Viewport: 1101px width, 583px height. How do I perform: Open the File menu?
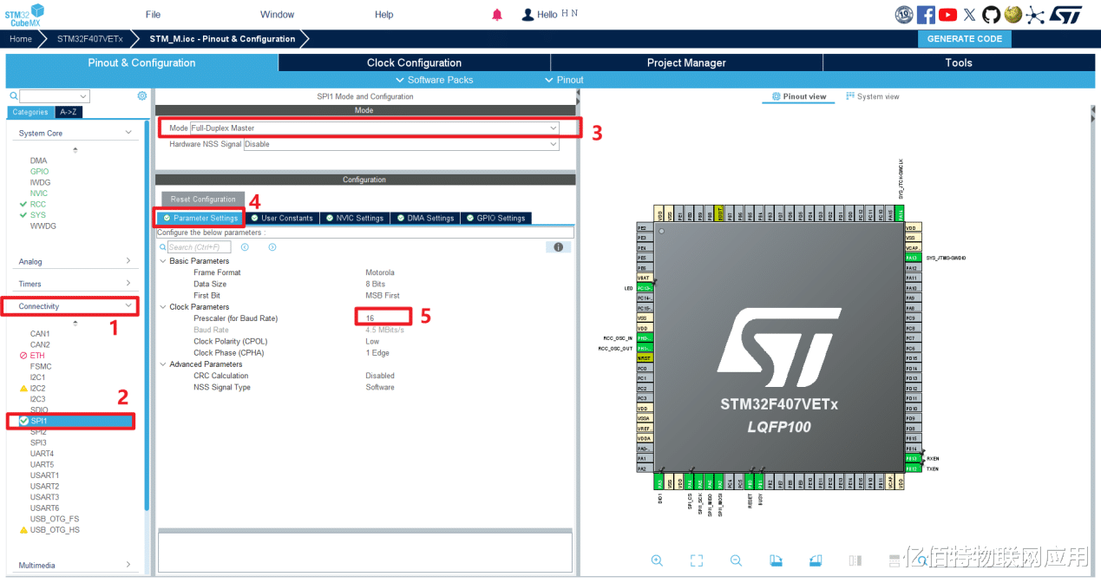(x=153, y=15)
